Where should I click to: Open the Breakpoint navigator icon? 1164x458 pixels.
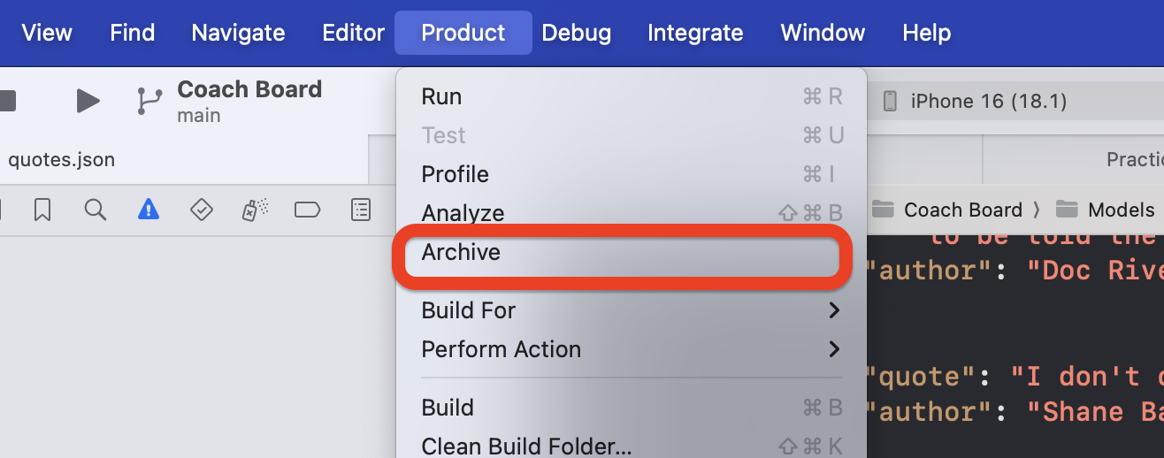pyautogui.click(x=307, y=210)
